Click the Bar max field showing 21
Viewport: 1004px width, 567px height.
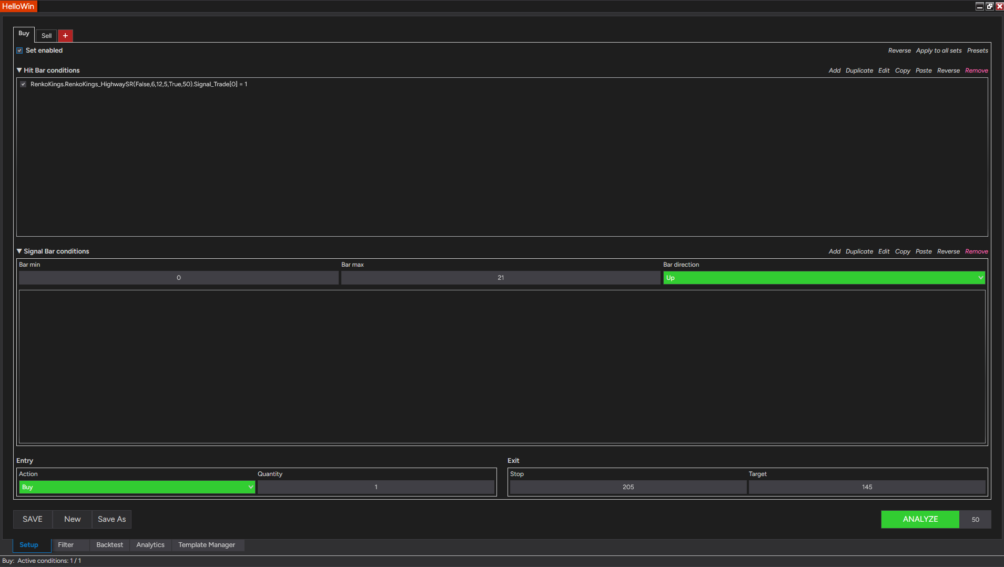[x=501, y=278]
